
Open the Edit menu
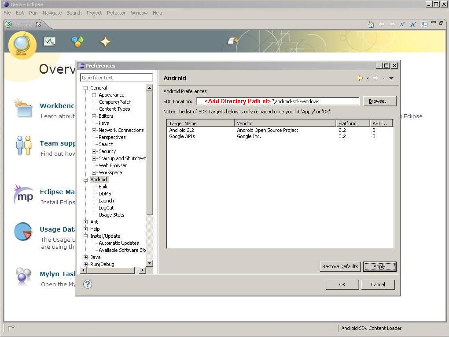click(20, 13)
